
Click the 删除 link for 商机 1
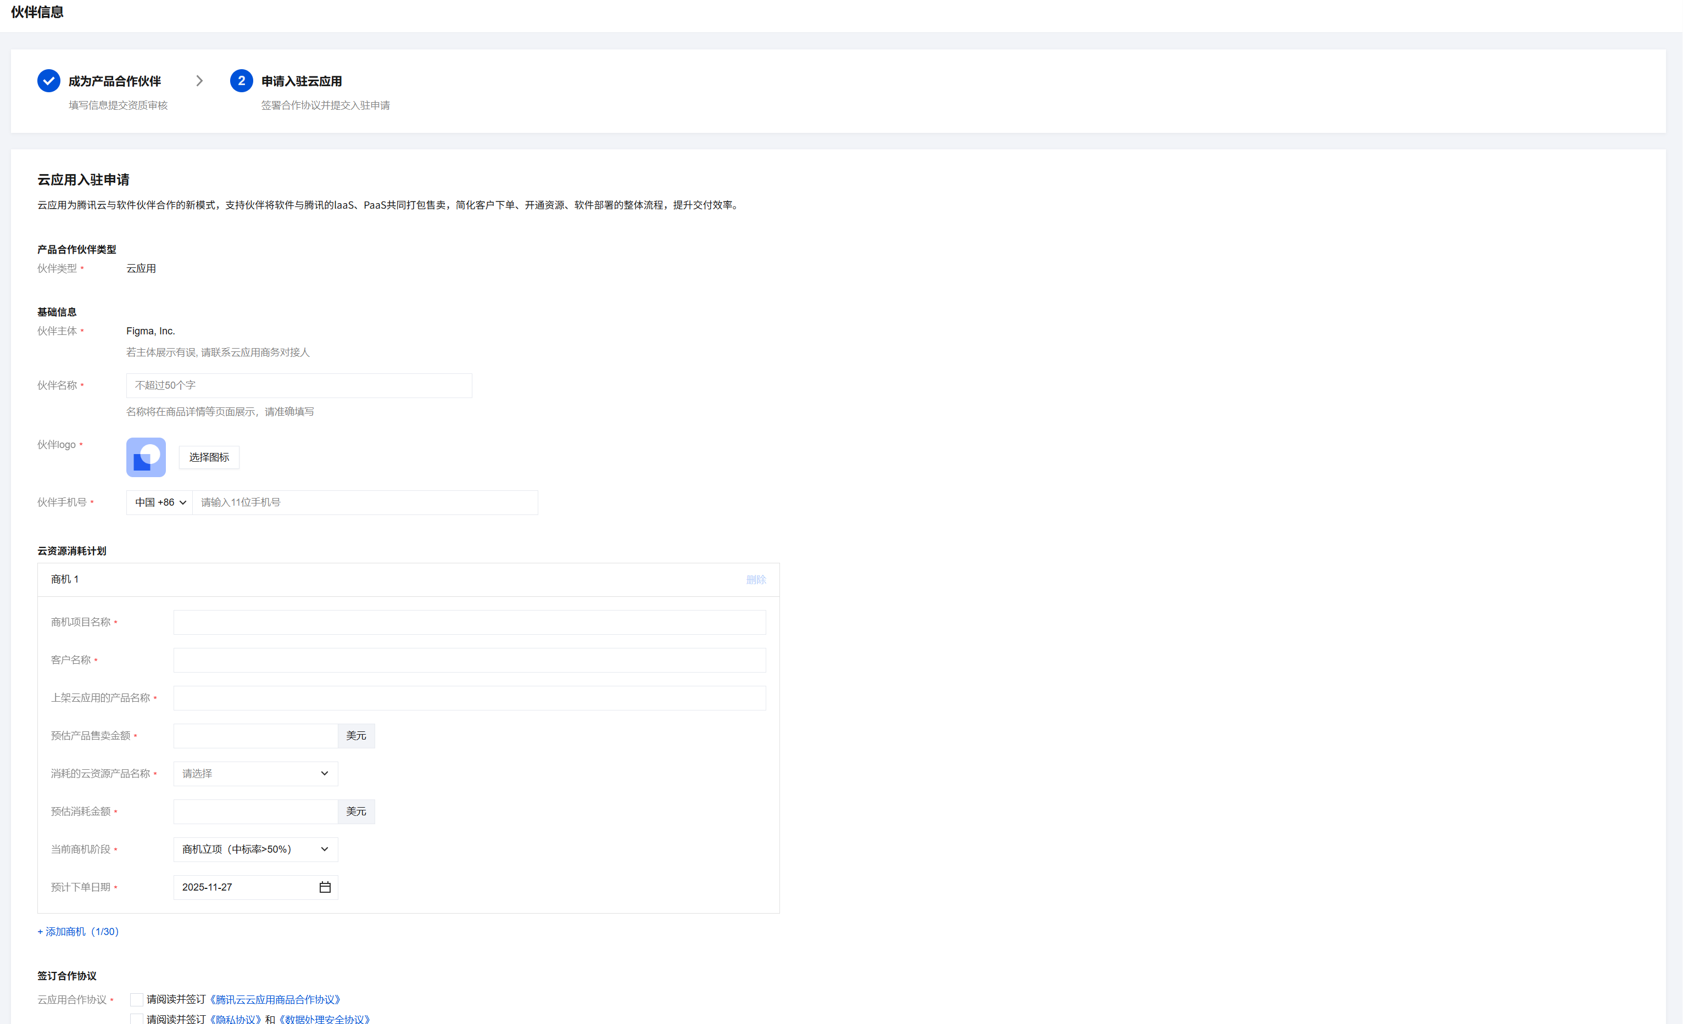(x=755, y=580)
